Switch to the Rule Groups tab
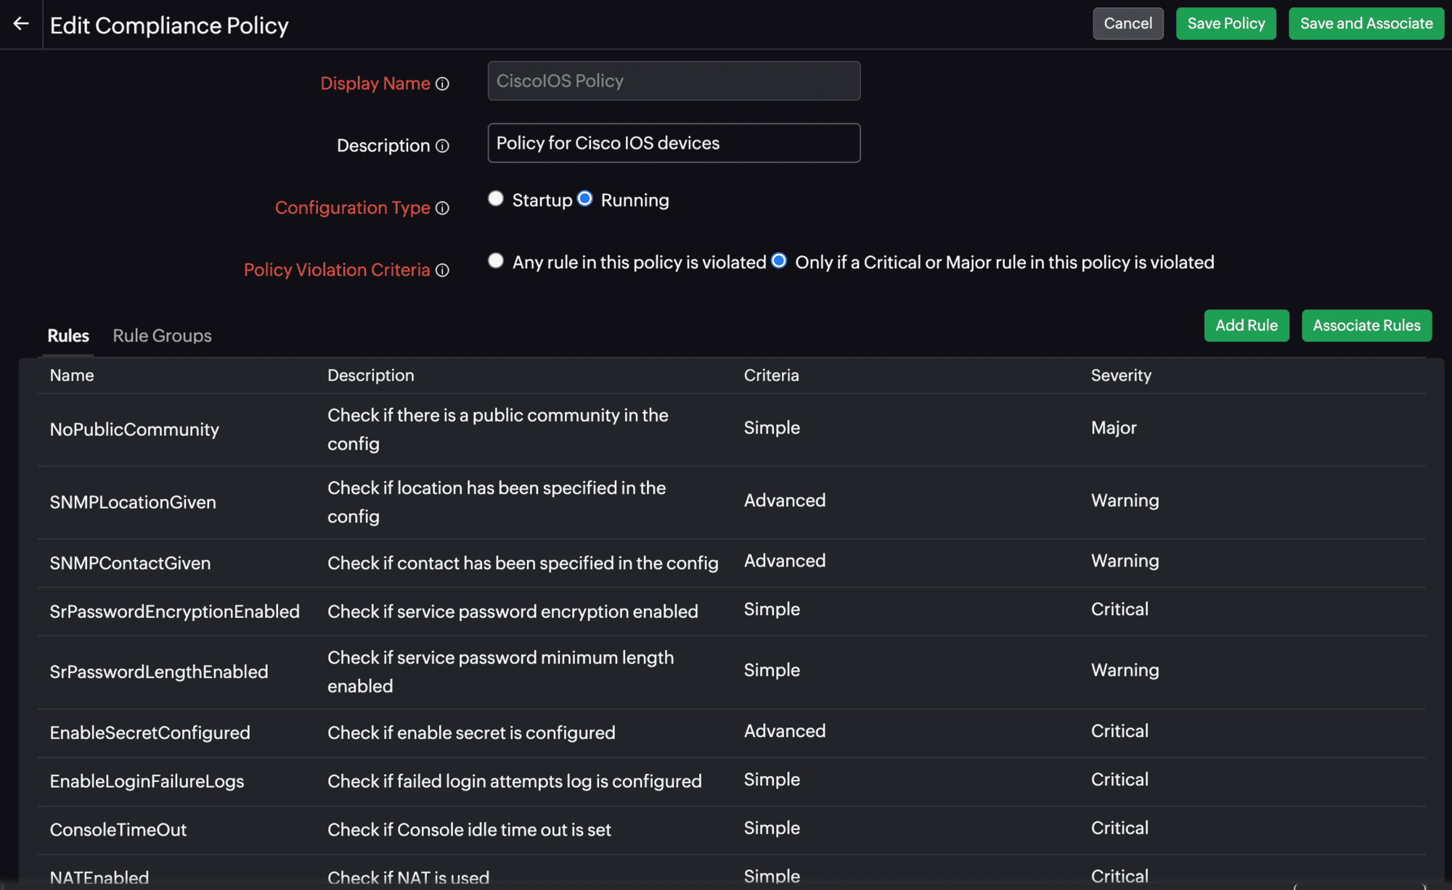 pyautogui.click(x=162, y=336)
